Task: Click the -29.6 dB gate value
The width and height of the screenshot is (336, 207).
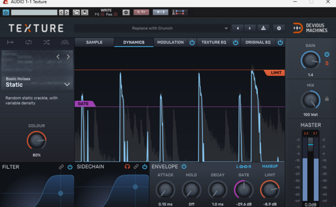Action: pyautogui.click(x=244, y=204)
